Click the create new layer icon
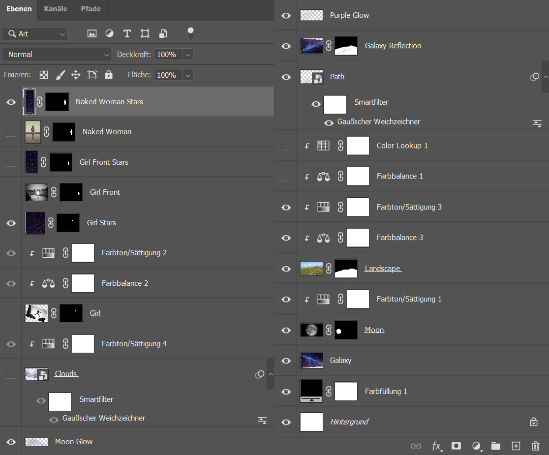Screen dimensions: 549x455 [516, 446]
